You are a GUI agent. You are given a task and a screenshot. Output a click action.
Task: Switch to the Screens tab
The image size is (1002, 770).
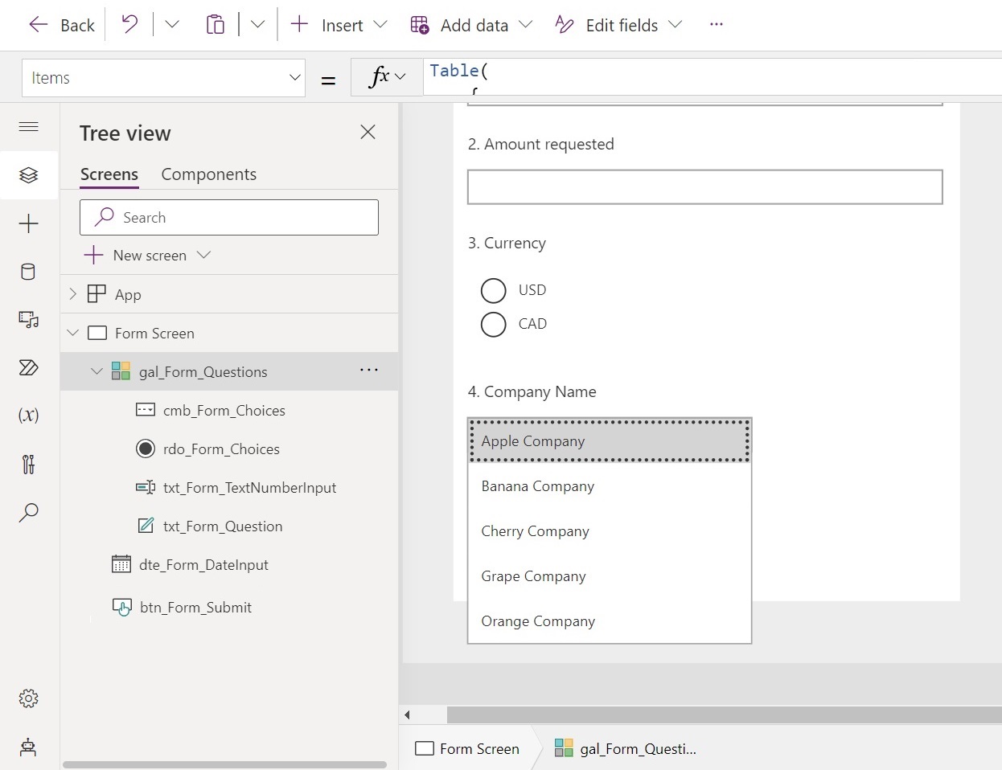109,174
